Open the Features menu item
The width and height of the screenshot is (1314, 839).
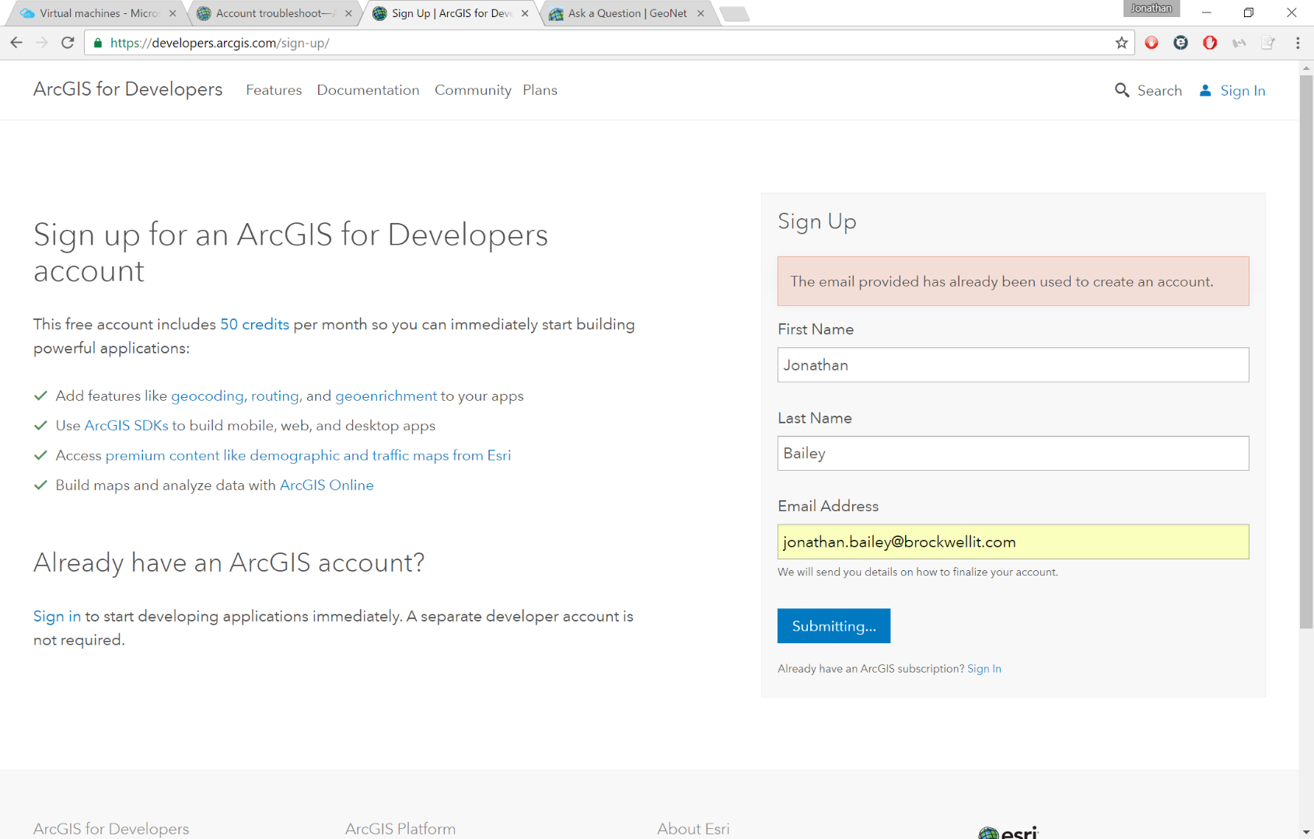(274, 90)
